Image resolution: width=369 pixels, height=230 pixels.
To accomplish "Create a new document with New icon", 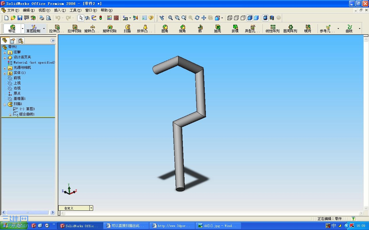I will 7,18.
